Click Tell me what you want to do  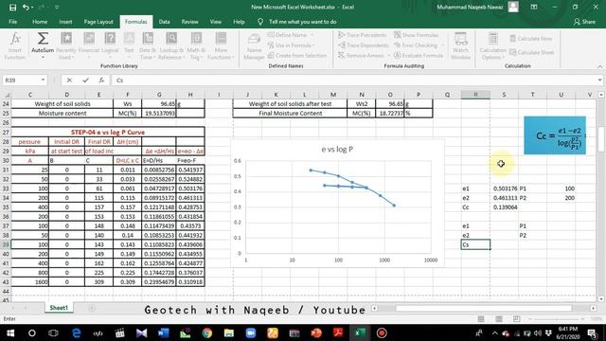(x=302, y=22)
